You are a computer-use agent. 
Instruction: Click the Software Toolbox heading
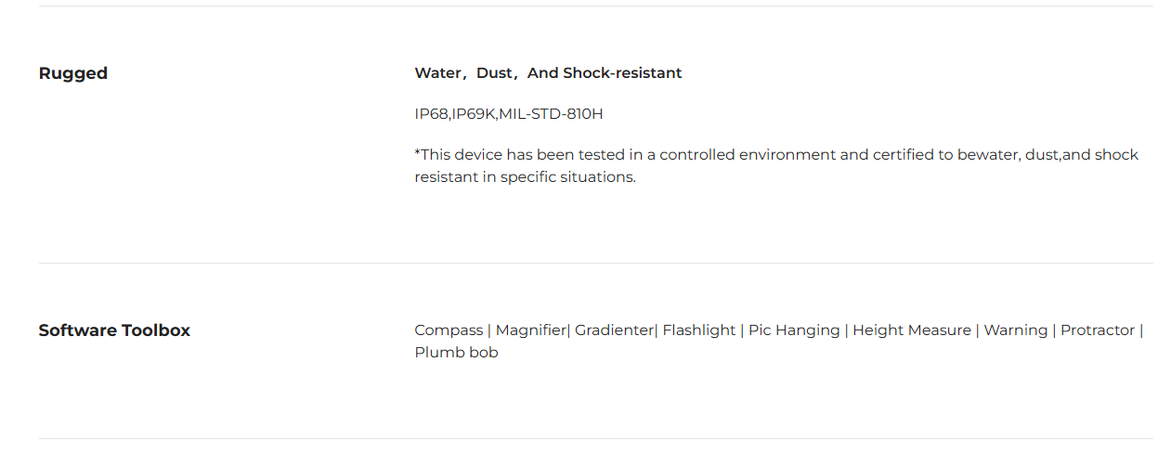[114, 330]
